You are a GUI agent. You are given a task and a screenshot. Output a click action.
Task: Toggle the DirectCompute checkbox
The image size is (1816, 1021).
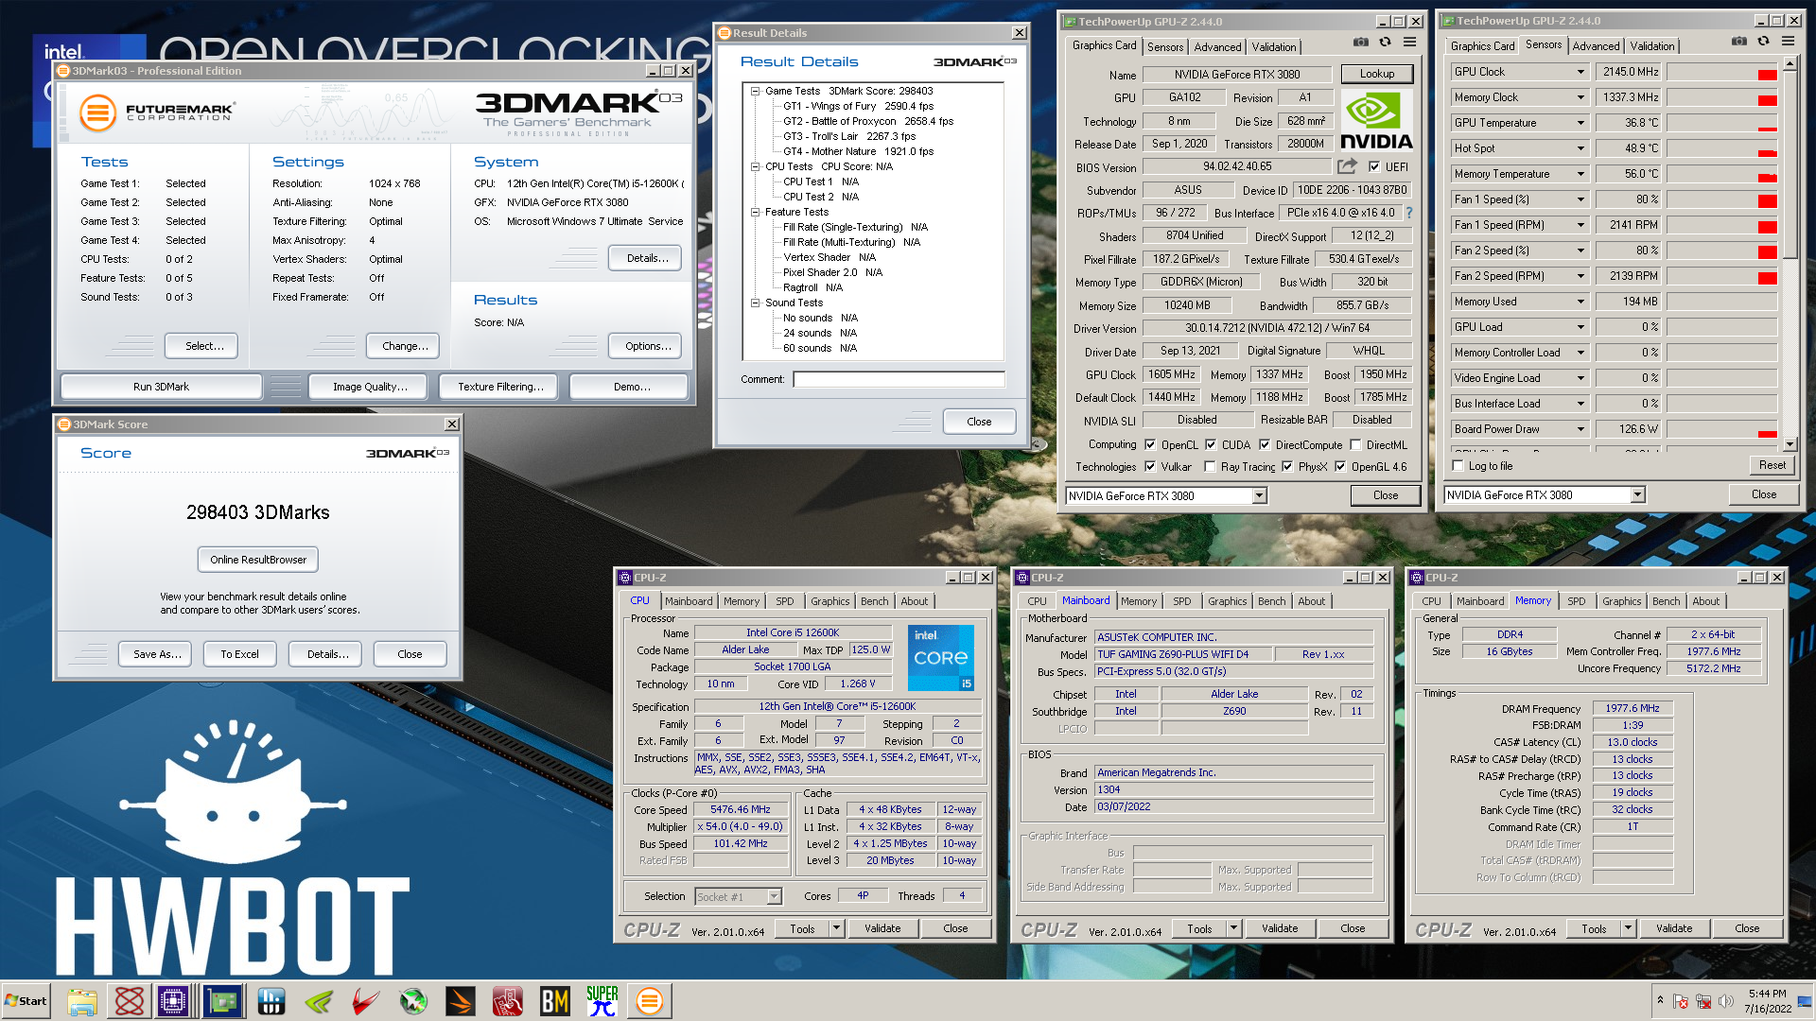tap(1265, 445)
